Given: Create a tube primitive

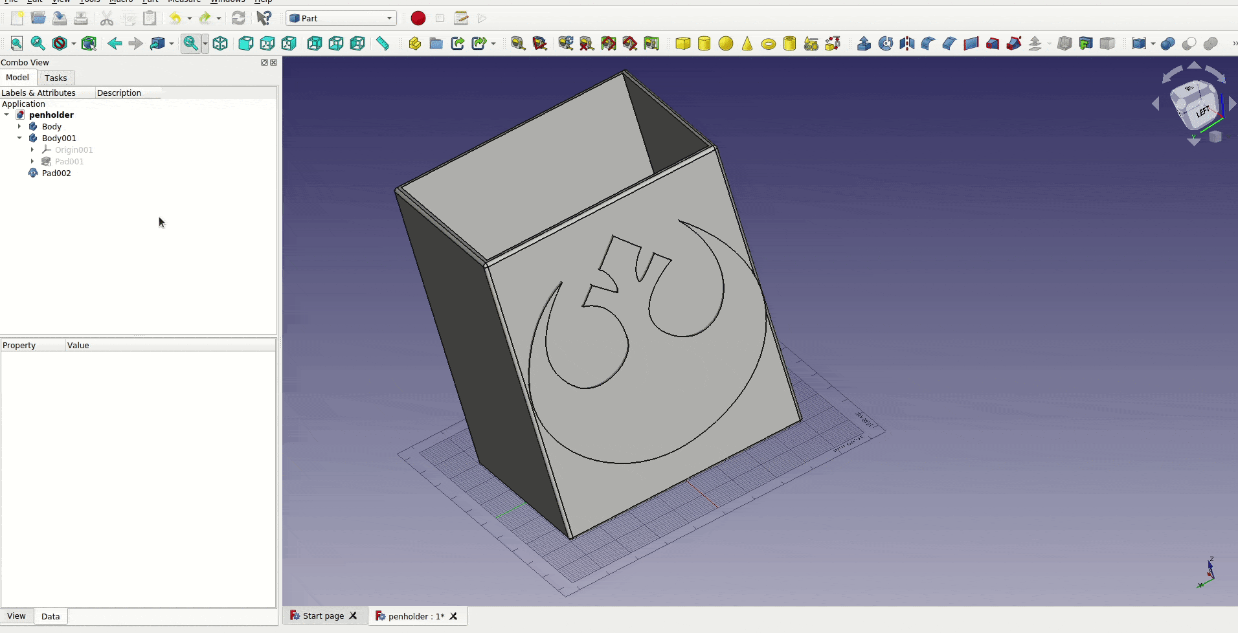Looking at the screenshot, I should [x=790, y=43].
